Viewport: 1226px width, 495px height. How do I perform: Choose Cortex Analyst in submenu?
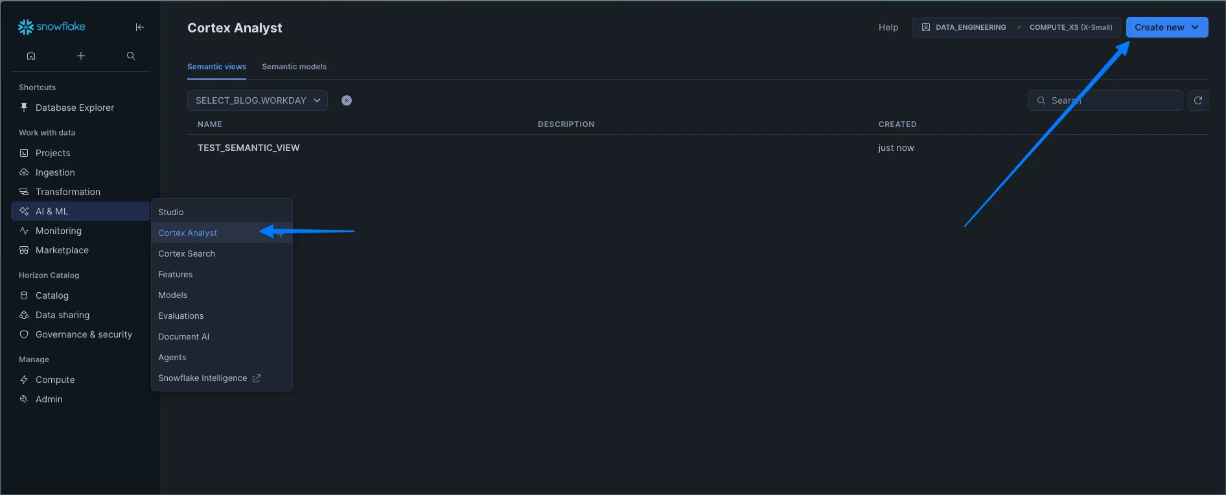point(222,233)
